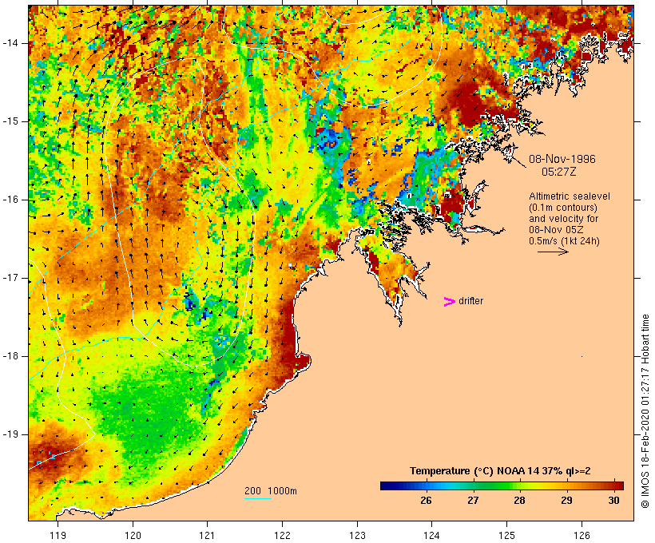Click the '126' longitude axis label
The width and height of the screenshot is (655, 543).
[582, 535]
